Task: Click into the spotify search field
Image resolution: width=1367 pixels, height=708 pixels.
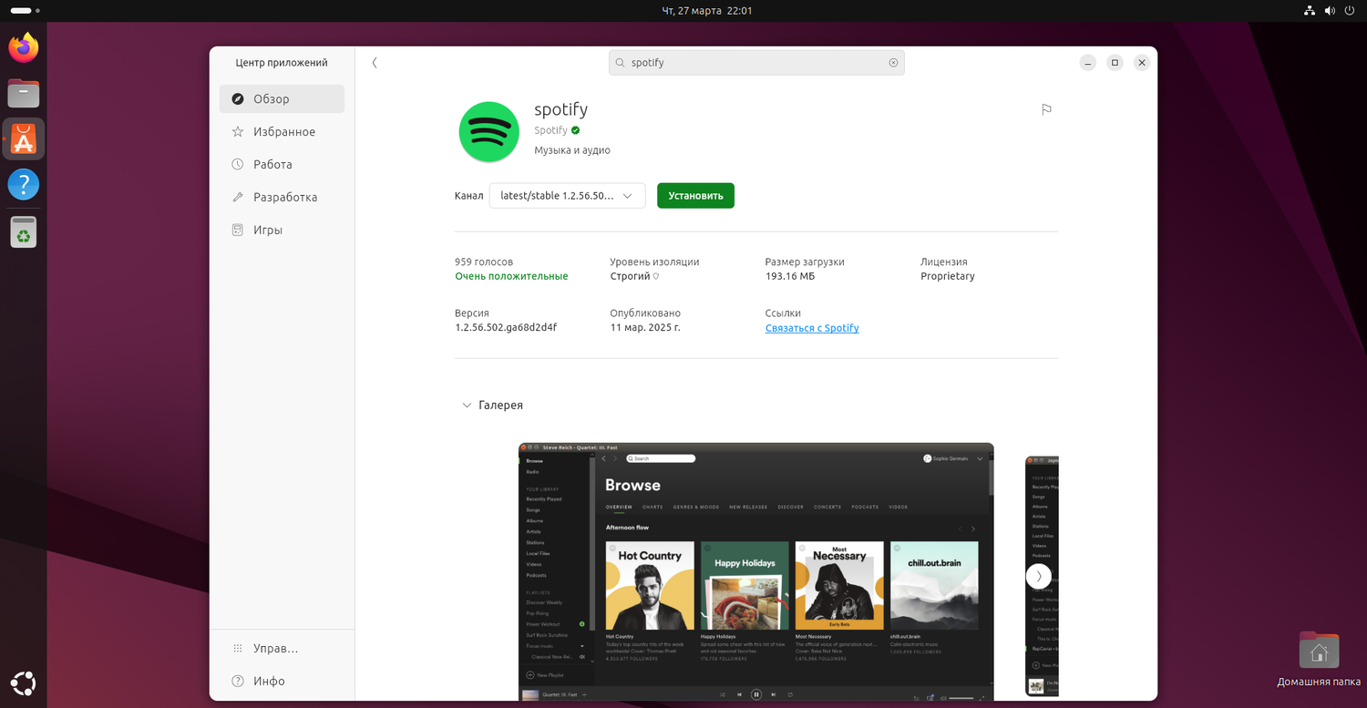Action: pyautogui.click(x=756, y=63)
